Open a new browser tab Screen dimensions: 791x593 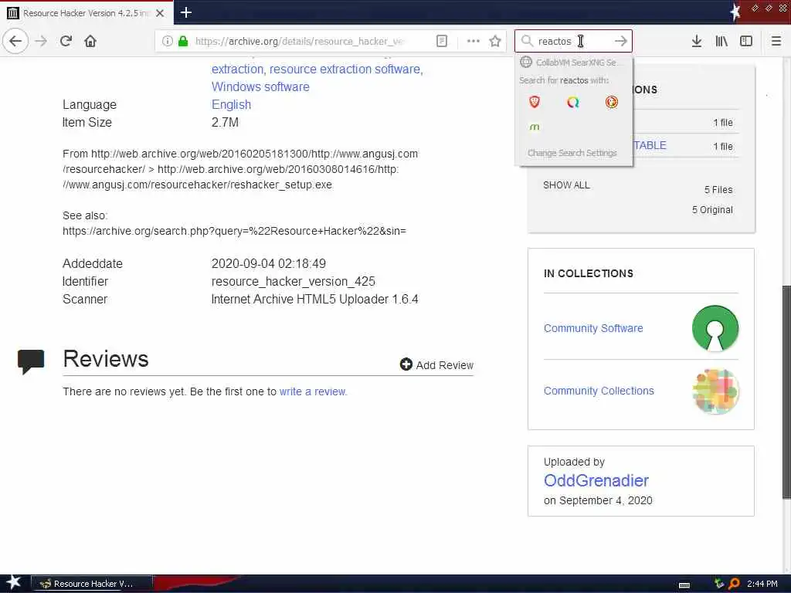point(185,12)
